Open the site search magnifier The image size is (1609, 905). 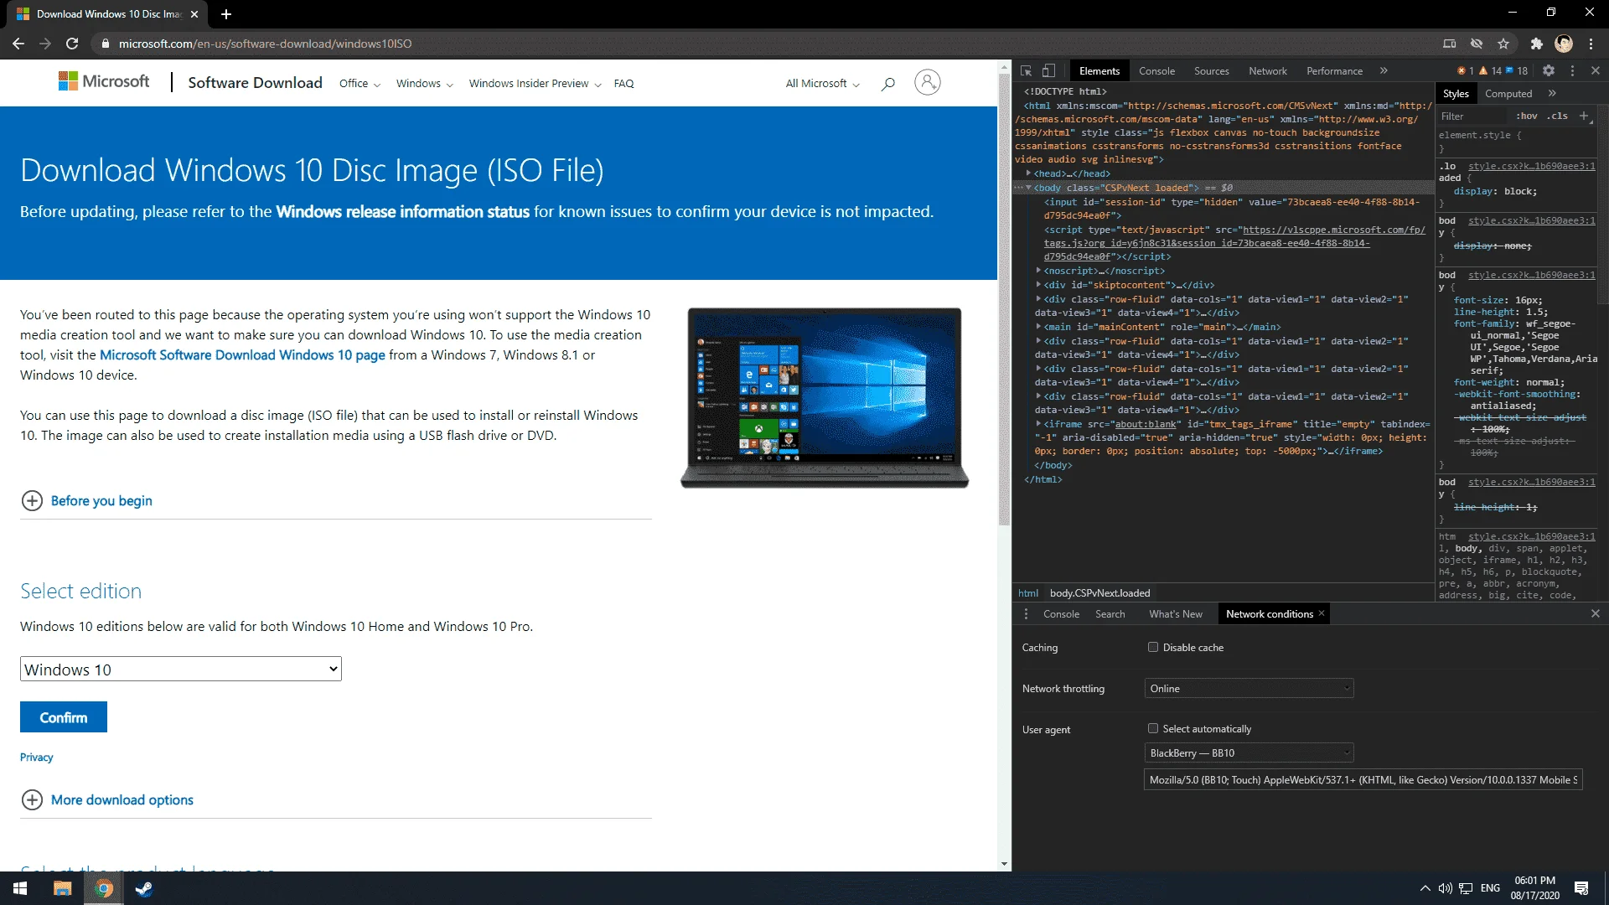pyautogui.click(x=888, y=83)
